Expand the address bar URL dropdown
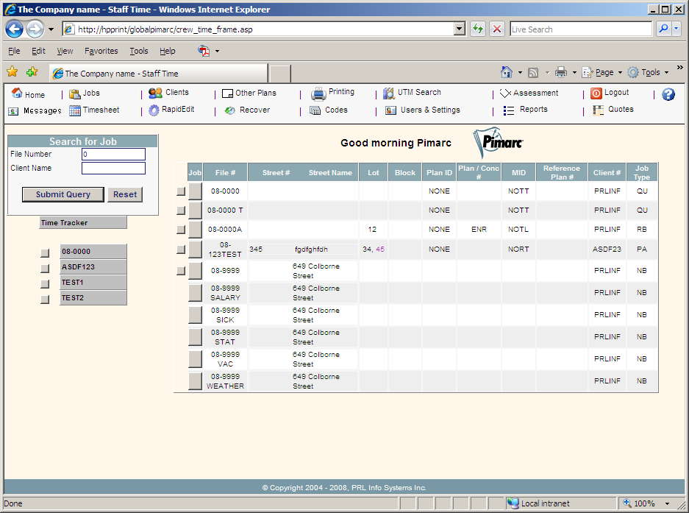This screenshot has height=513, width=689. click(x=459, y=29)
